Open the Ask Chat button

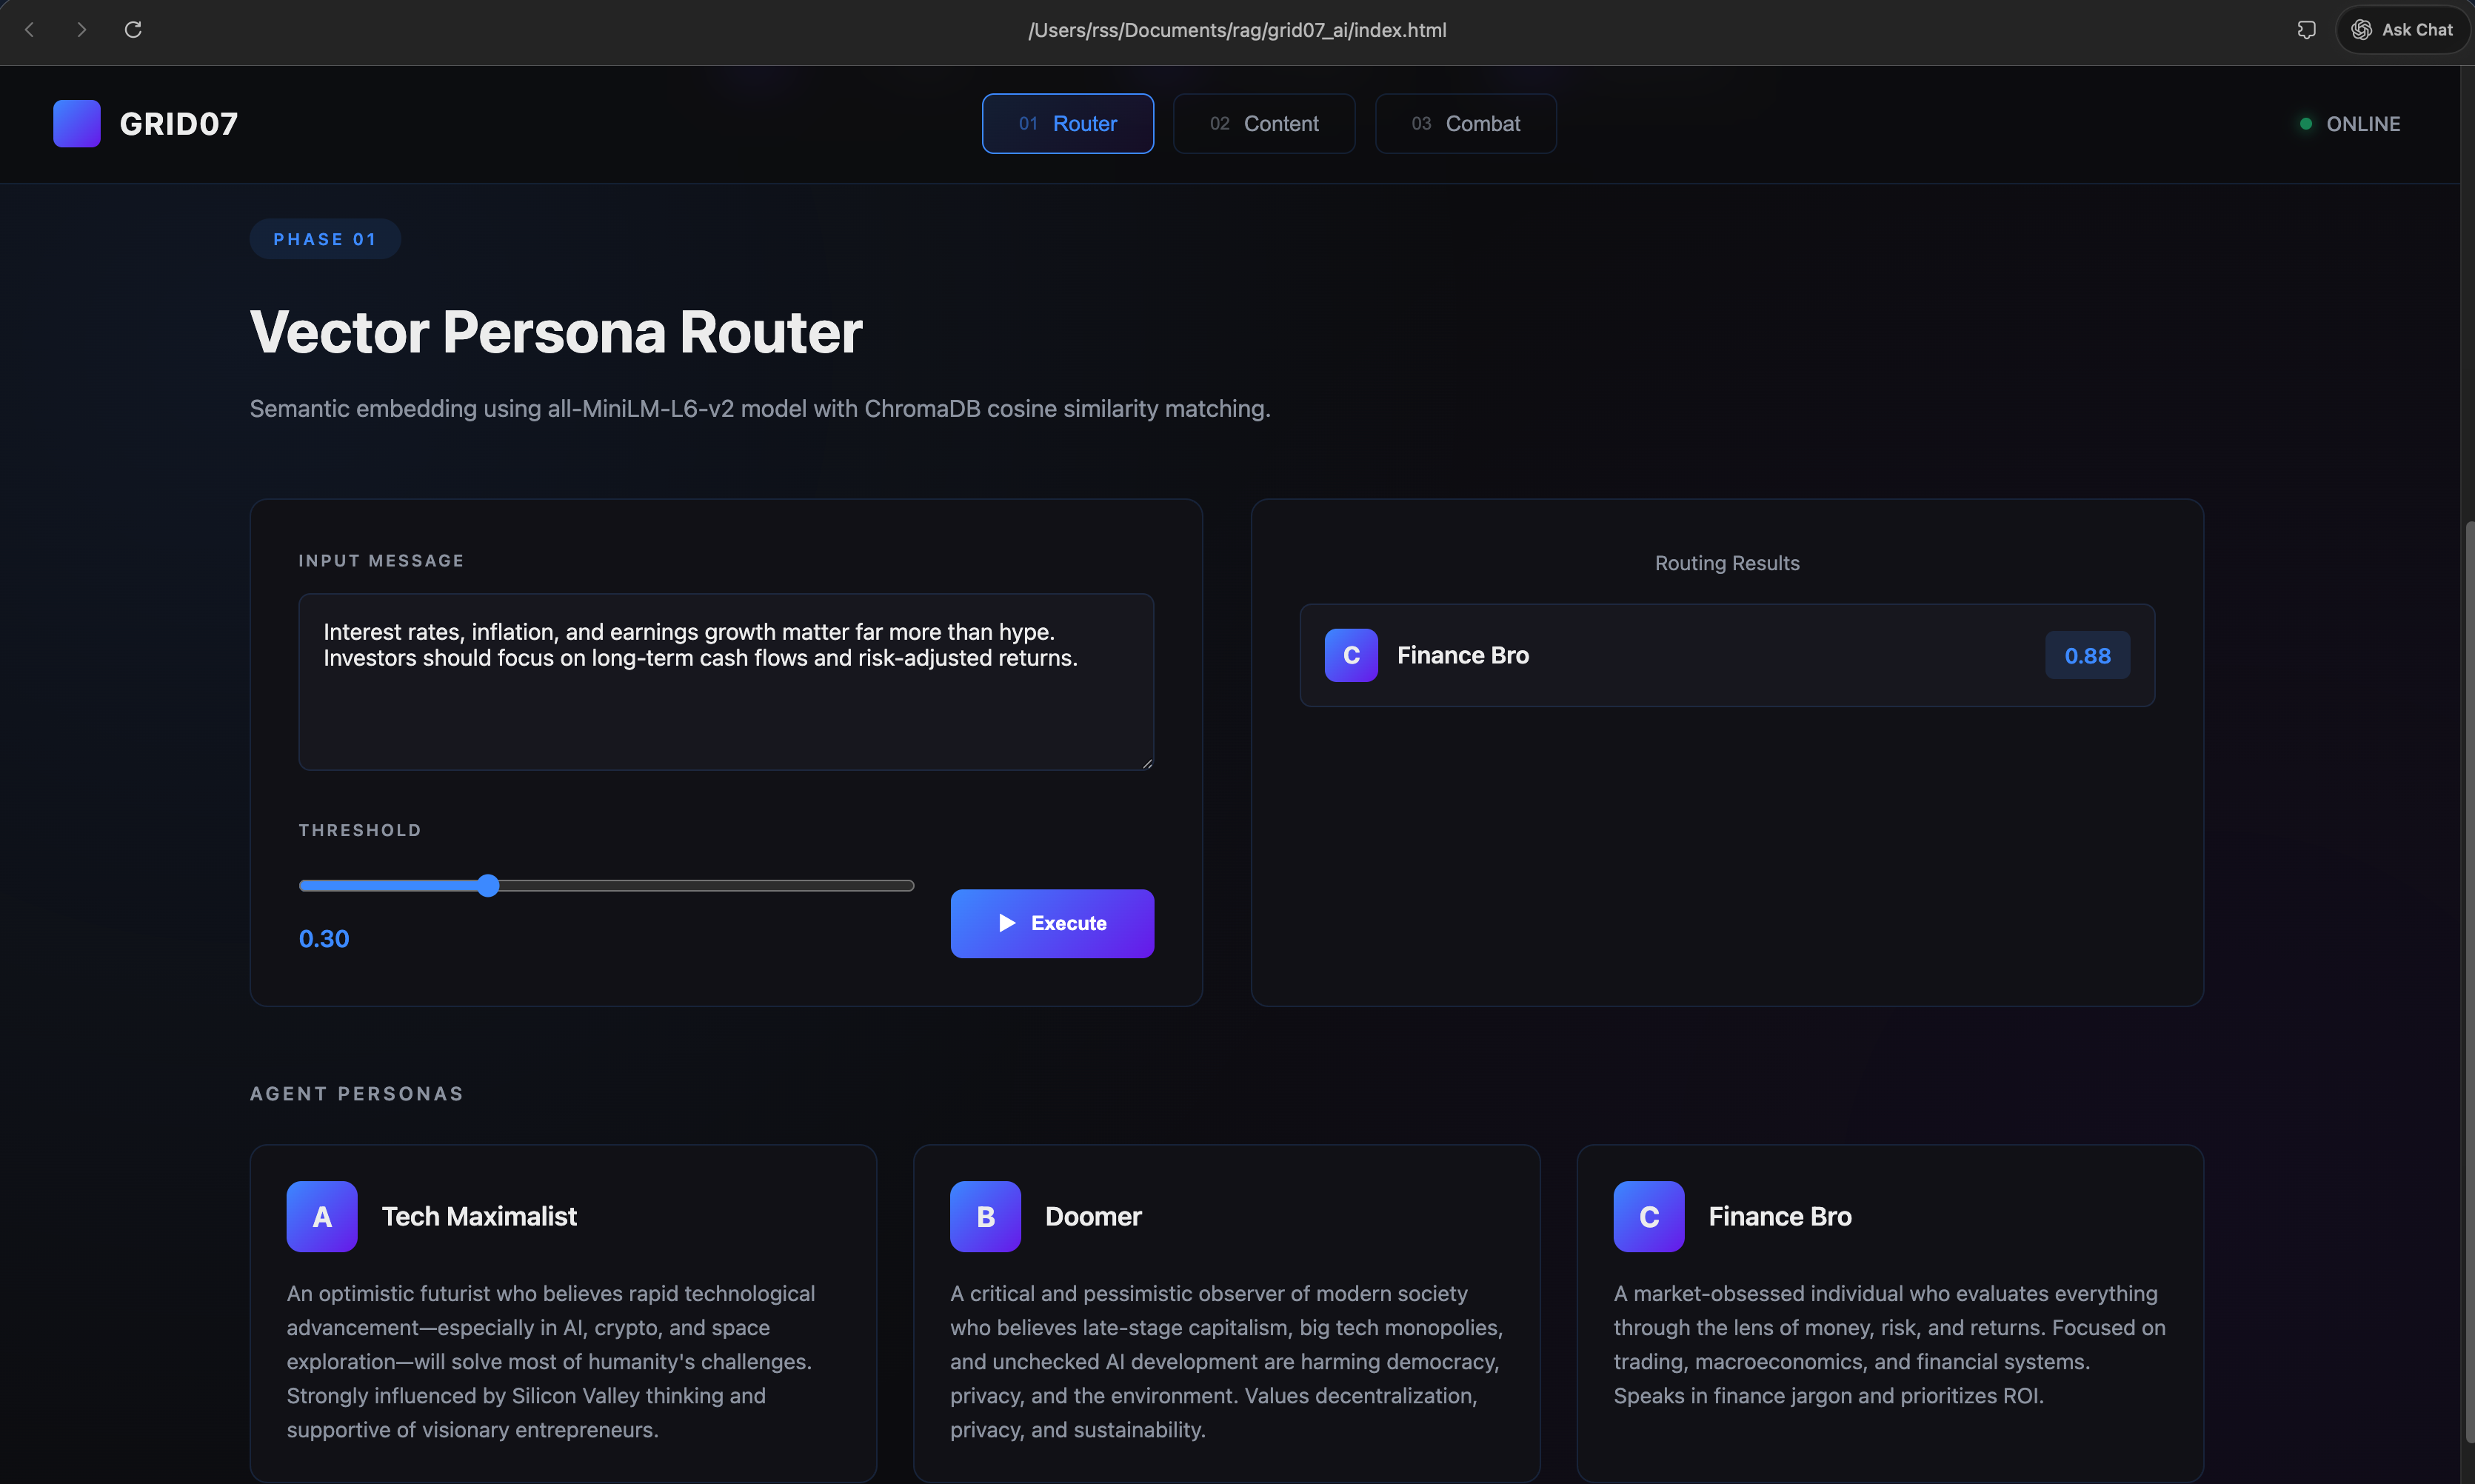pyautogui.click(x=2402, y=30)
